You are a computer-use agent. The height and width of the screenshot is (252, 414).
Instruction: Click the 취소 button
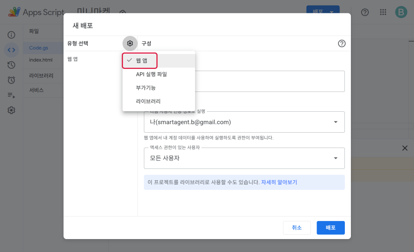[x=297, y=228]
